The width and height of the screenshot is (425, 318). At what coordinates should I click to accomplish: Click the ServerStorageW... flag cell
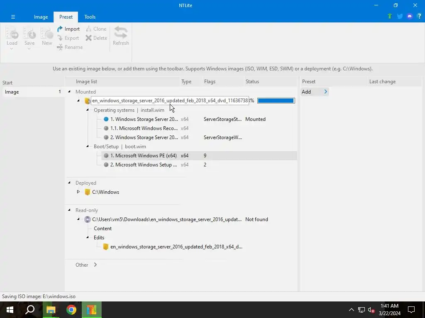223,137
